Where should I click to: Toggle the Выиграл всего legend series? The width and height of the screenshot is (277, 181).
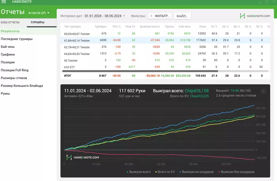click(x=138, y=172)
